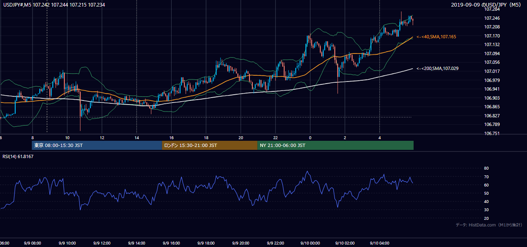Click price axis value 107.056
The height and width of the screenshot is (247, 527).
[492, 62]
